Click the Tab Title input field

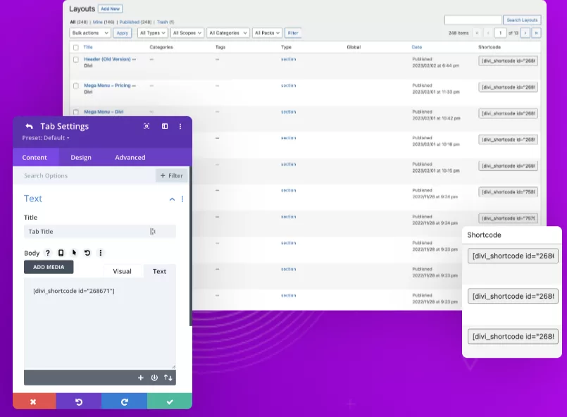point(100,232)
